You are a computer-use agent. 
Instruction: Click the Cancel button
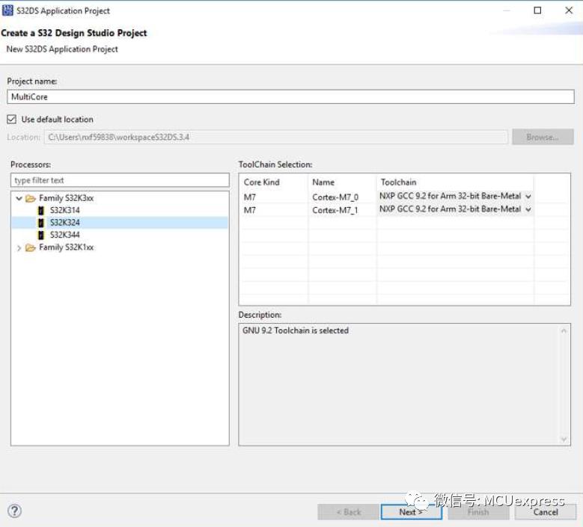click(x=546, y=512)
